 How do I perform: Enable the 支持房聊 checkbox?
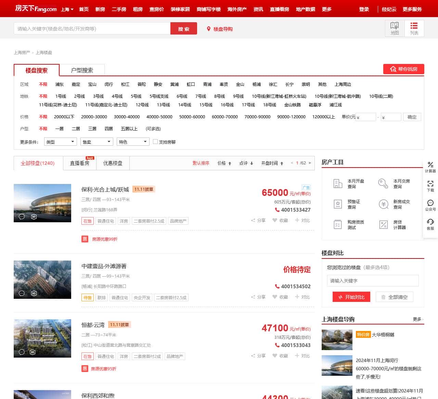click(155, 142)
